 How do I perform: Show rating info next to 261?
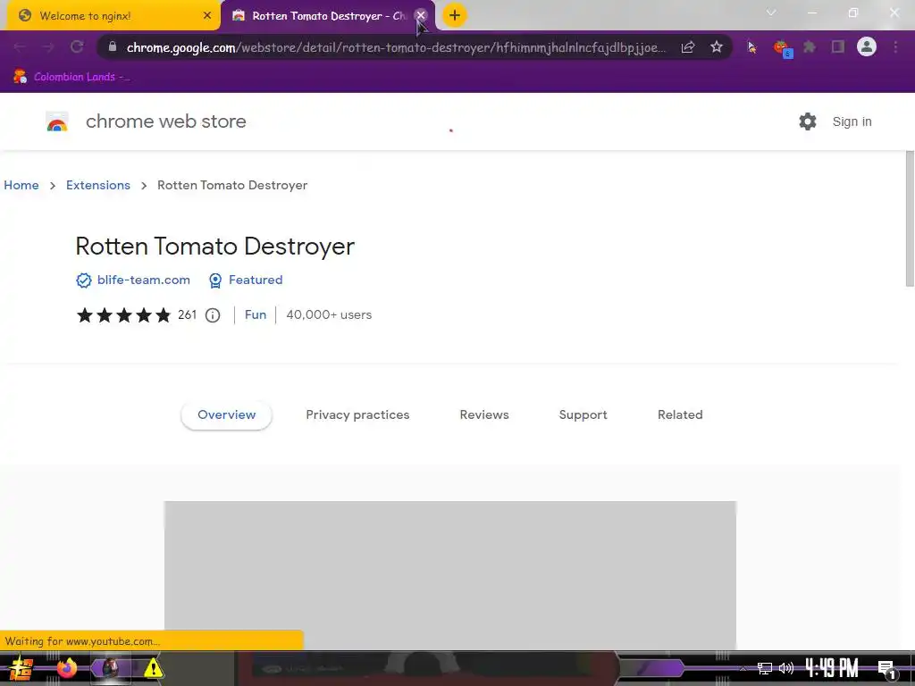point(213,315)
